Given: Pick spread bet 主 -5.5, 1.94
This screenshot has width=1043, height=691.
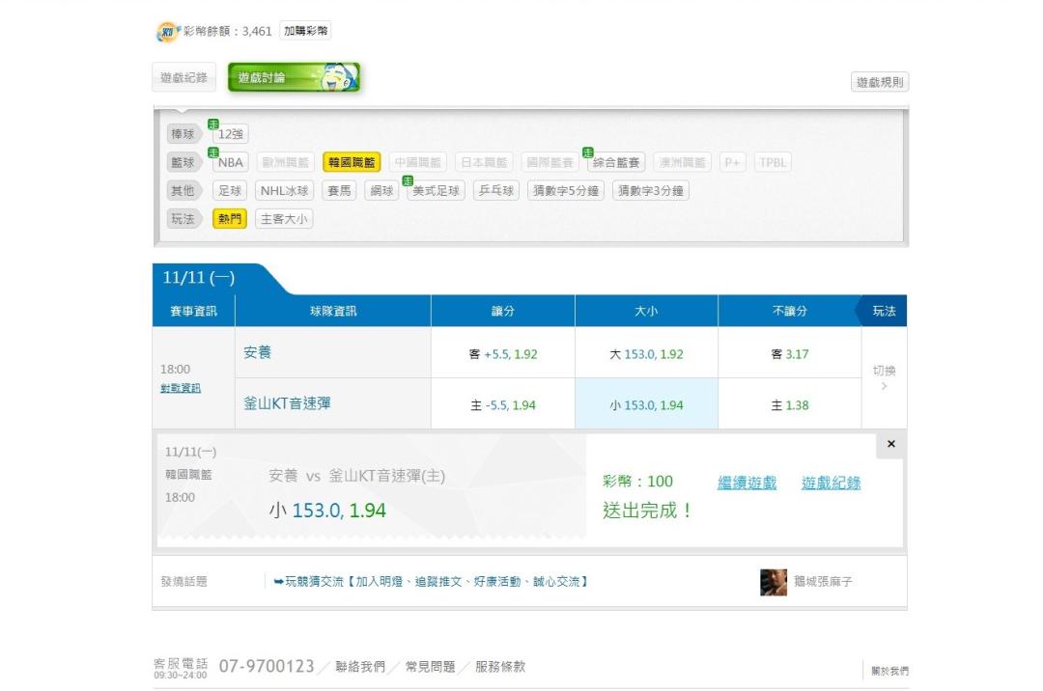Looking at the screenshot, I should (x=503, y=405).
